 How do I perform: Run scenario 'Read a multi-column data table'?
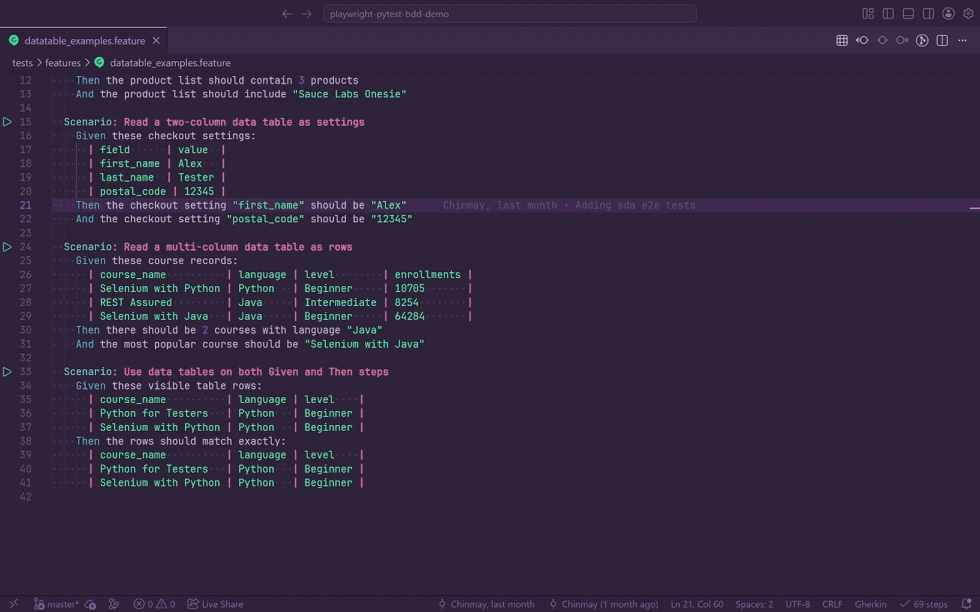[8, 247]
